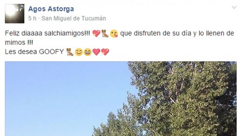The height and width of the screenshot is (136, 242).
Task: Click the dog emoji on the first line
Action: click(105, 33)
